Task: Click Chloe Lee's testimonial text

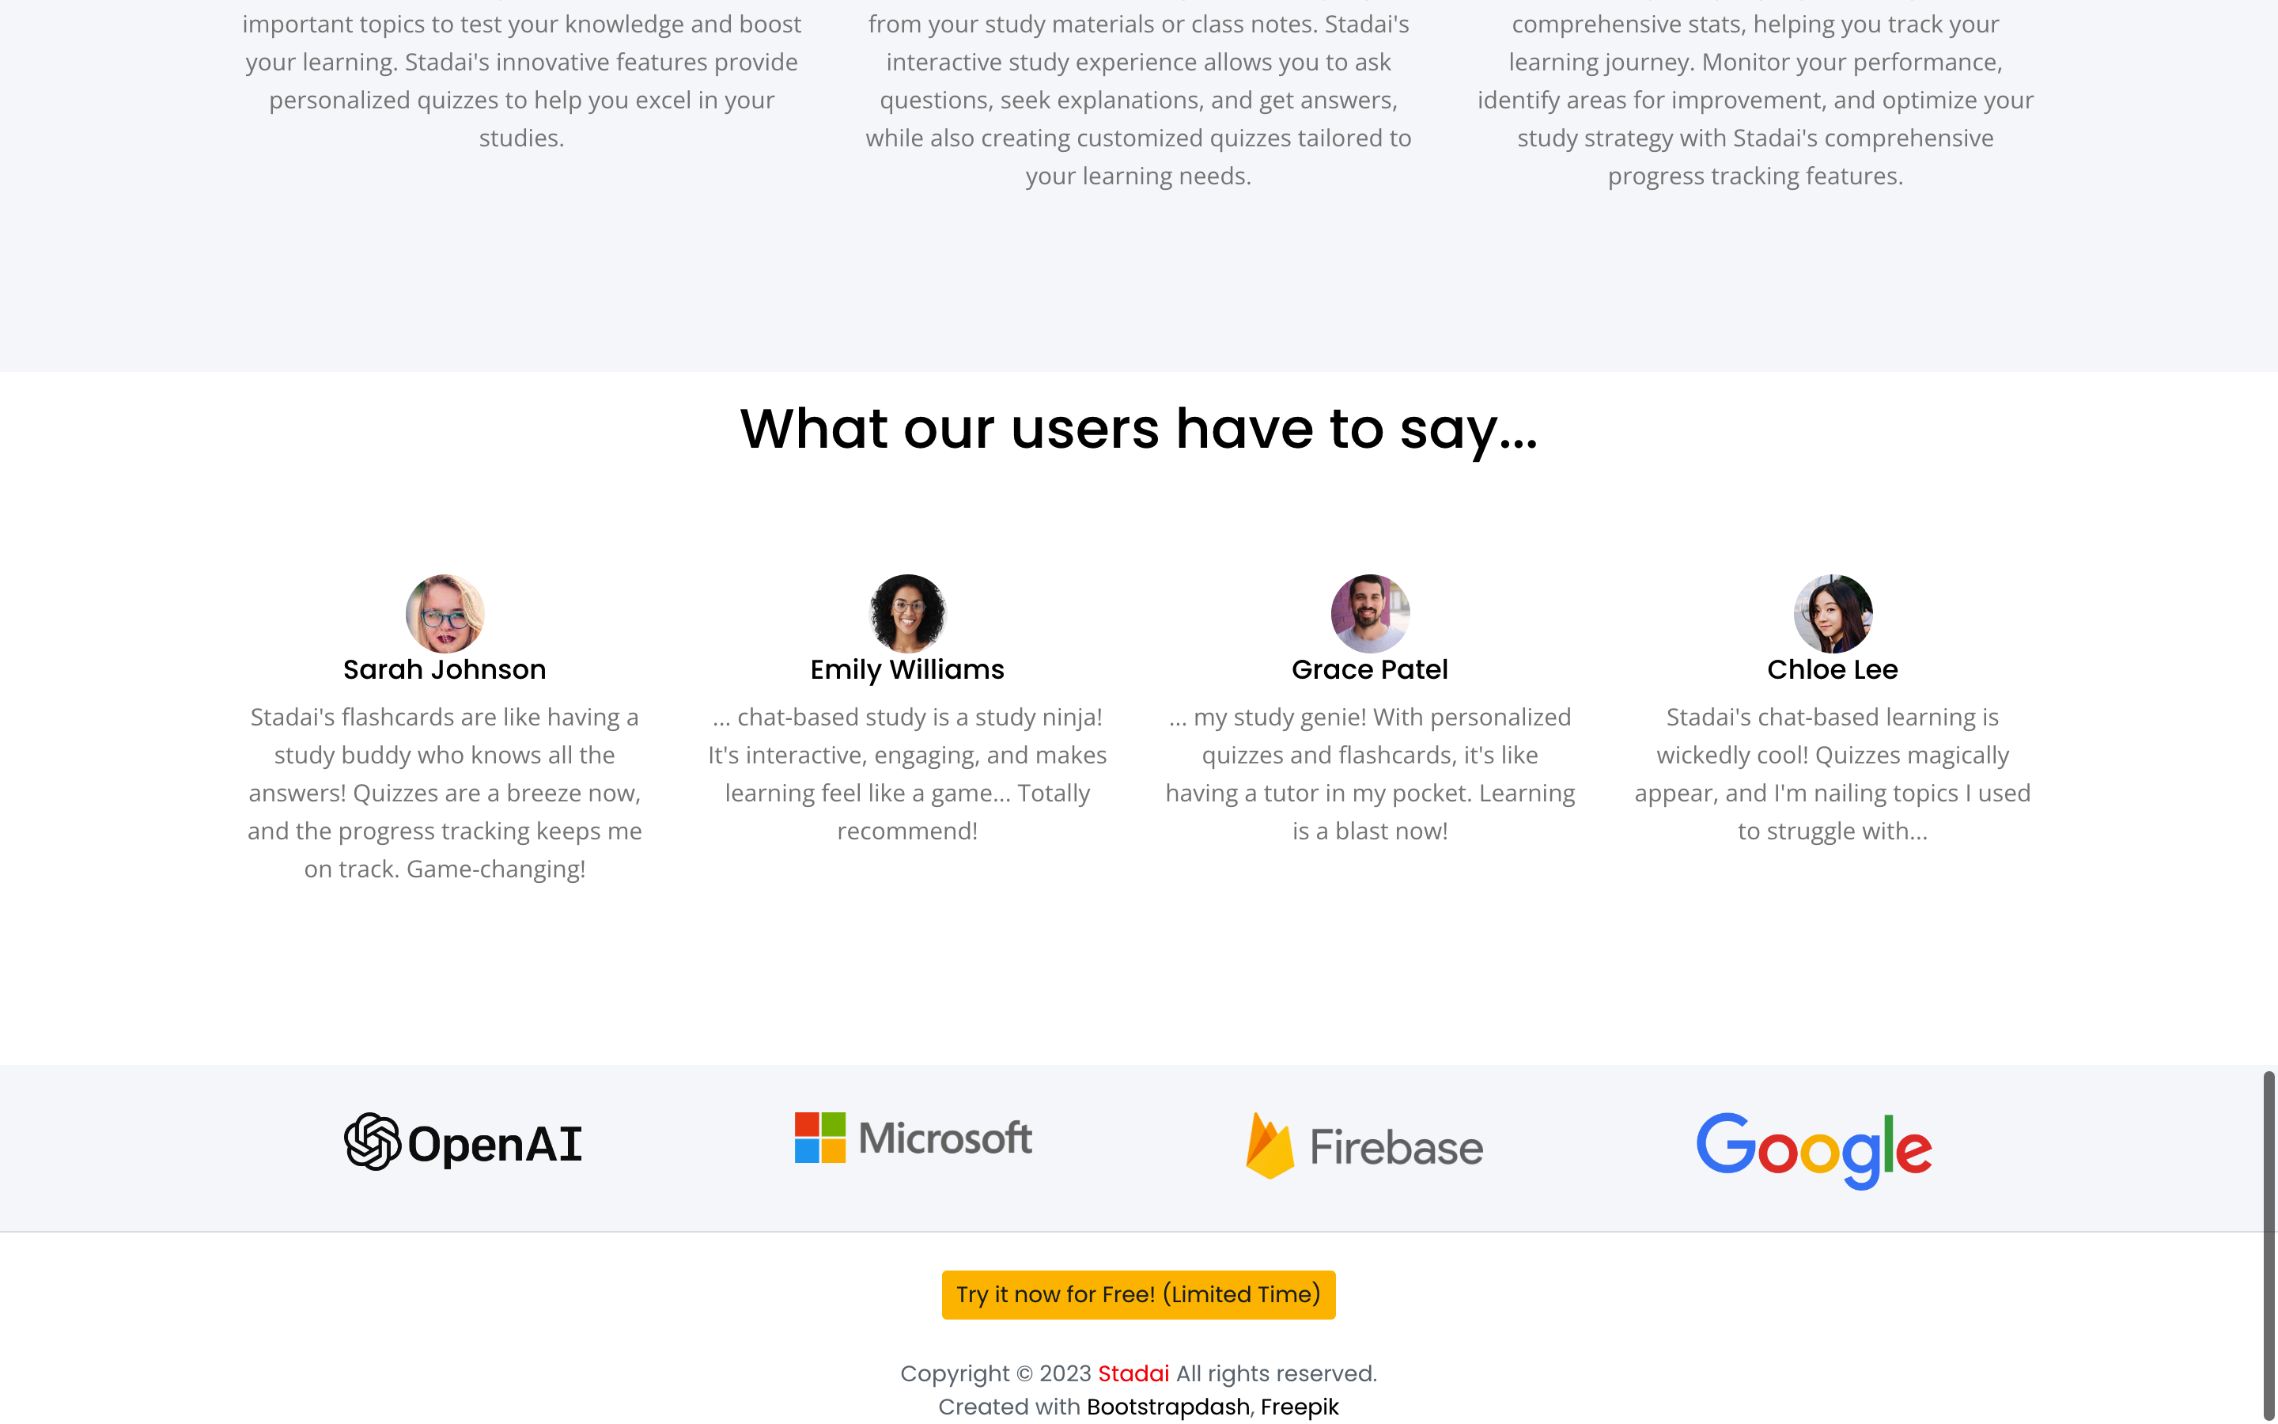Action: pyautogui.click(x=1833, y=774)
